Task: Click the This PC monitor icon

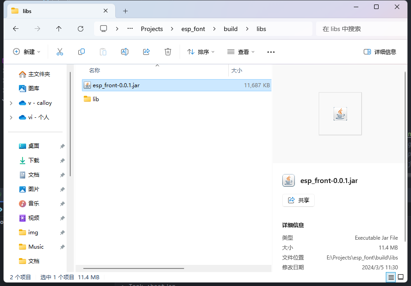Action: click(104, 28)
